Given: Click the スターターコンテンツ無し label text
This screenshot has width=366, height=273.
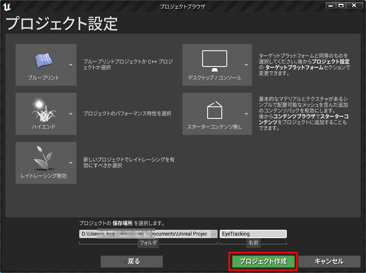Looking at the screenshot, I should pos(215,127).
